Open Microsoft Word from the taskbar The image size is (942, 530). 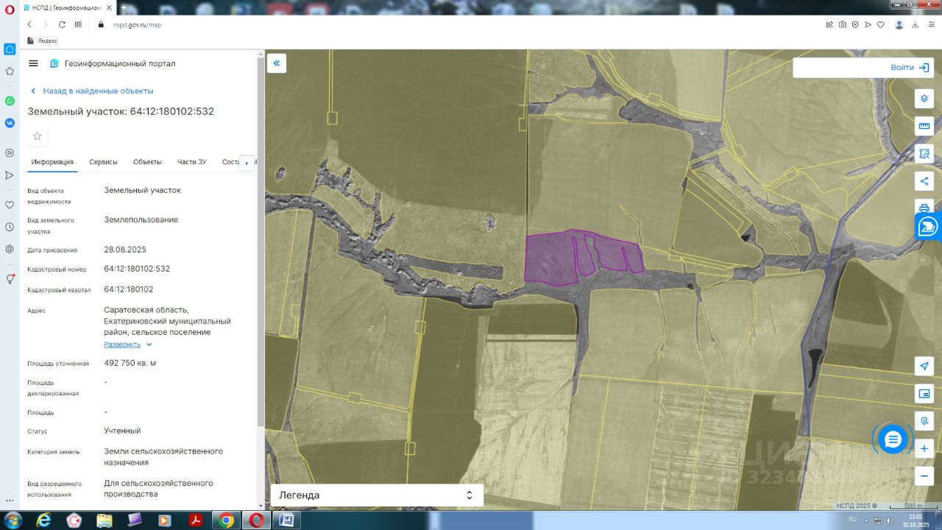click(x=287, y=520)
